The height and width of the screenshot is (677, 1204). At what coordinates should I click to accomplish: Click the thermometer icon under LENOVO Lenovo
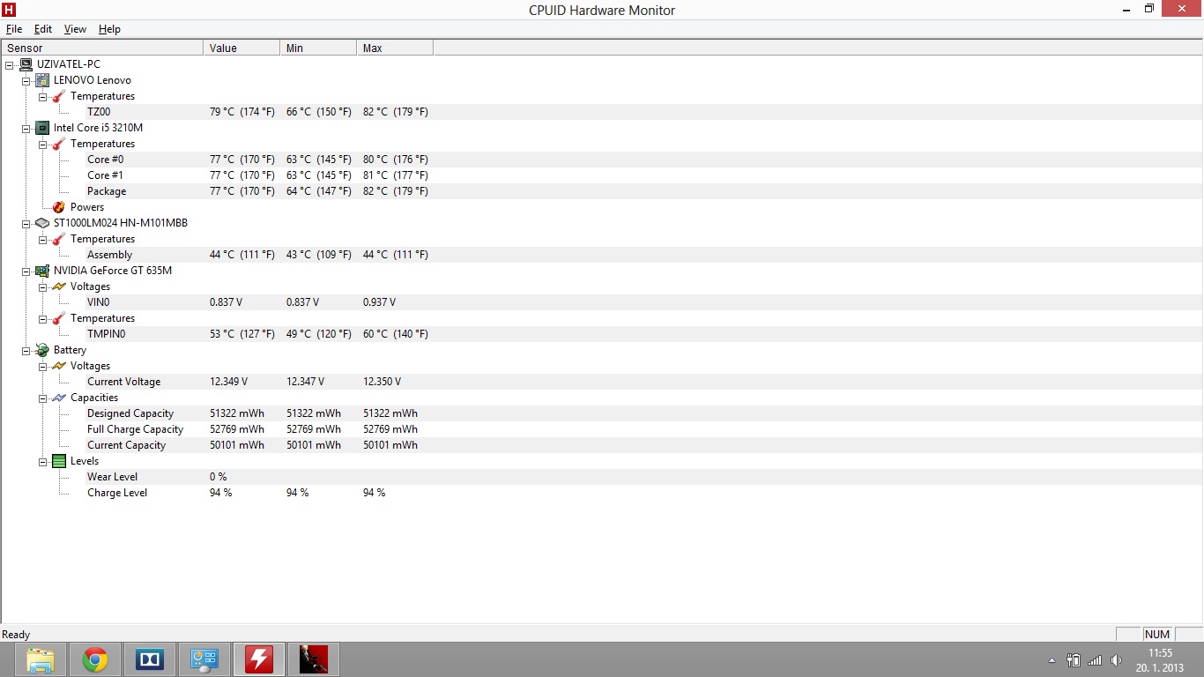(x=59, y=96)
